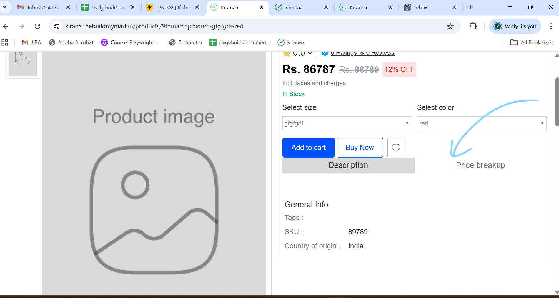Image resolution: width=559 pixels, height=298 pixels.
Task: Close the Daily huddle tab
Action: [133, 7]
